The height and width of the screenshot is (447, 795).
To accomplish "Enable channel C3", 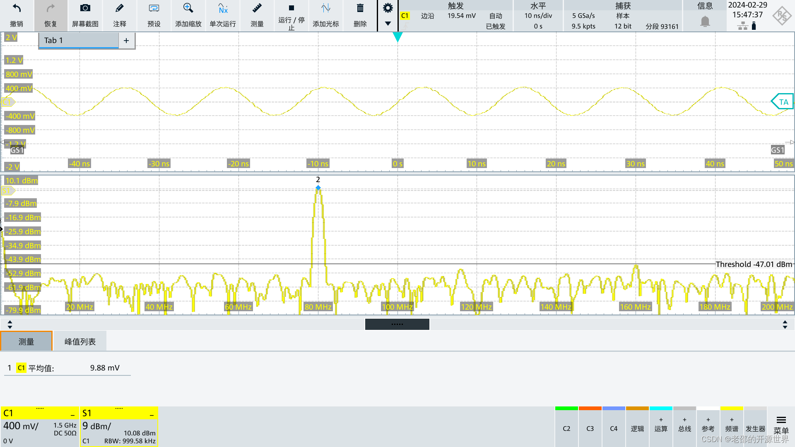I will click(590, 428).
